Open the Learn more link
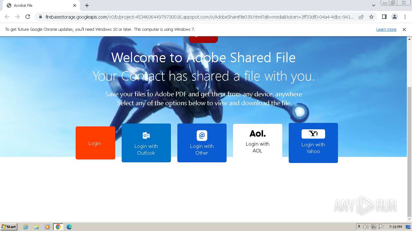Image resolution: width=412 pixels, height=231 pixels. click(386, 30)
